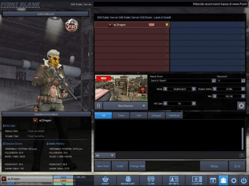249x186 pixels.
Task: Click the calendar event icon
Action: click(213, 180)
